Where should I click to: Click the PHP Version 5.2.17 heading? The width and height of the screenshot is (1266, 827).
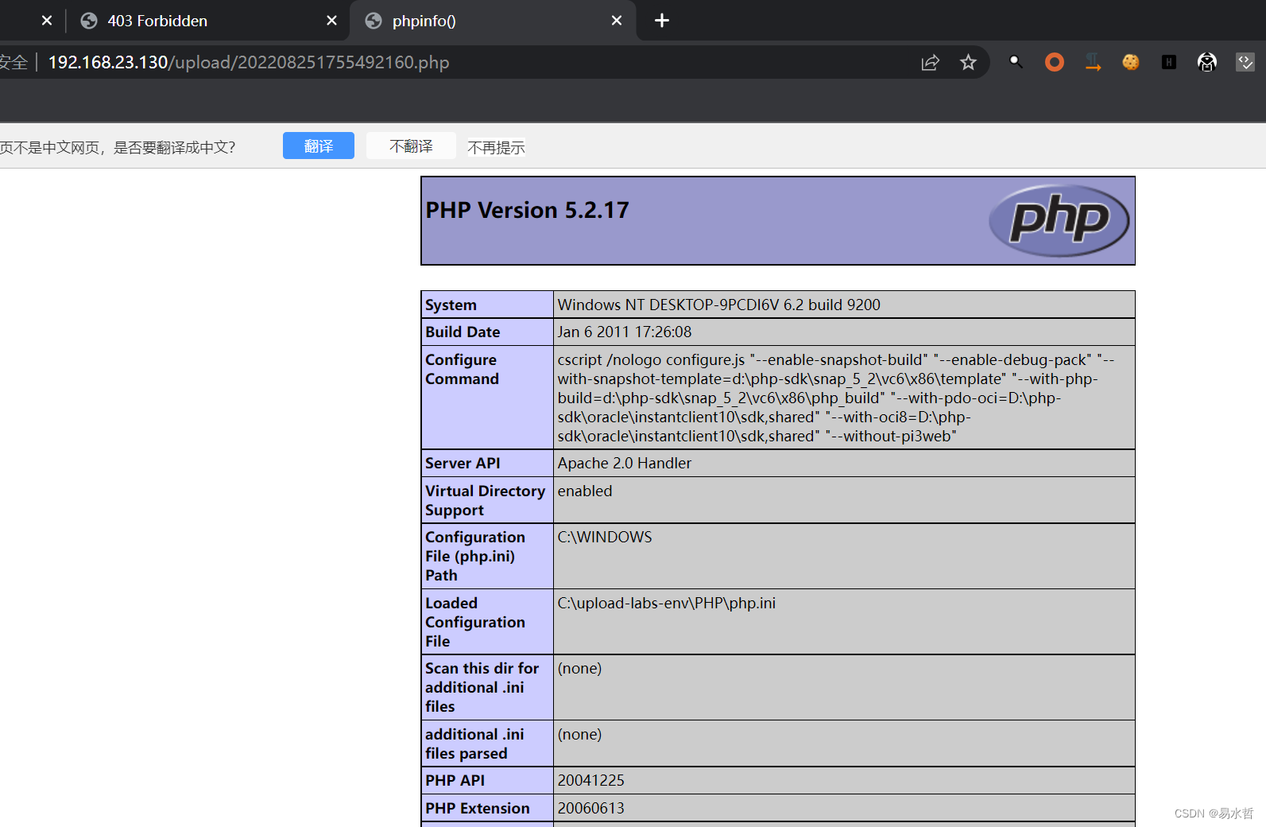527,210
